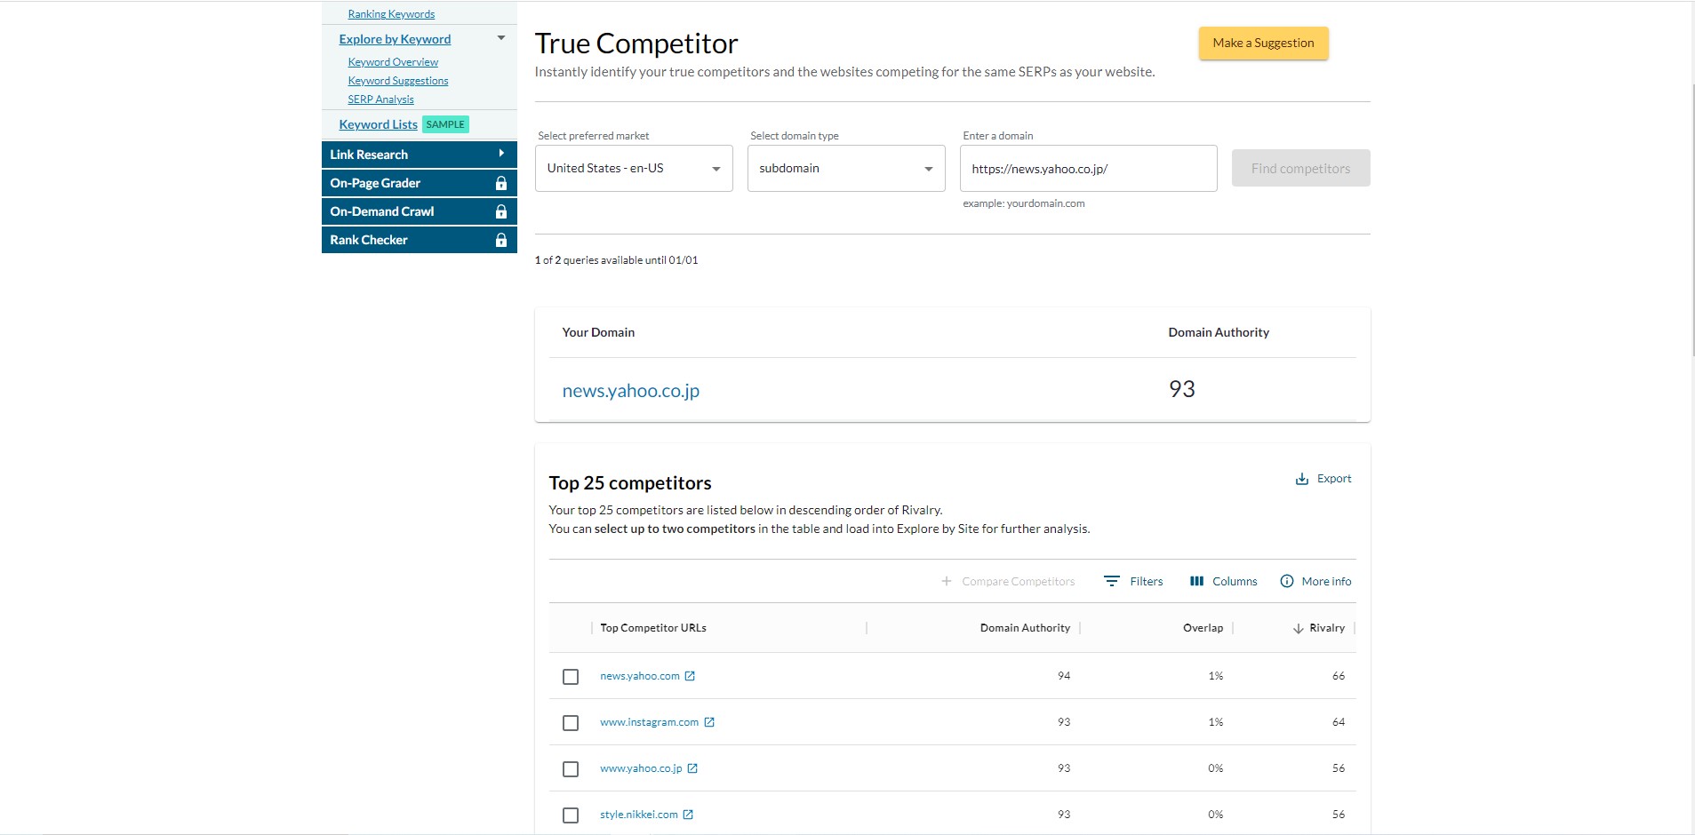Select the www.instagram.com competitor checkbox
Screen dimensions: 1695x835
(571, 723)
